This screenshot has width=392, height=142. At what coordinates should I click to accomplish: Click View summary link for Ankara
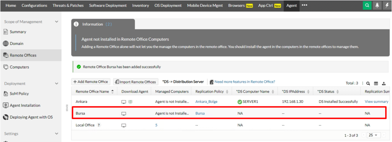[376, 102]
